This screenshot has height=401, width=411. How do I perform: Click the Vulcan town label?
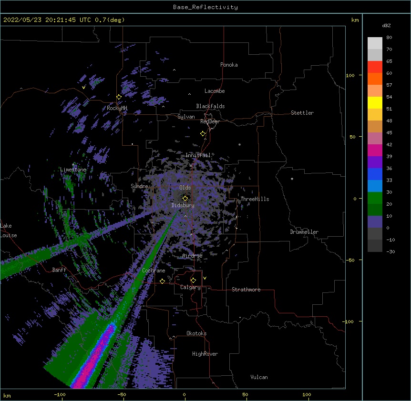(x=259, y=377)
